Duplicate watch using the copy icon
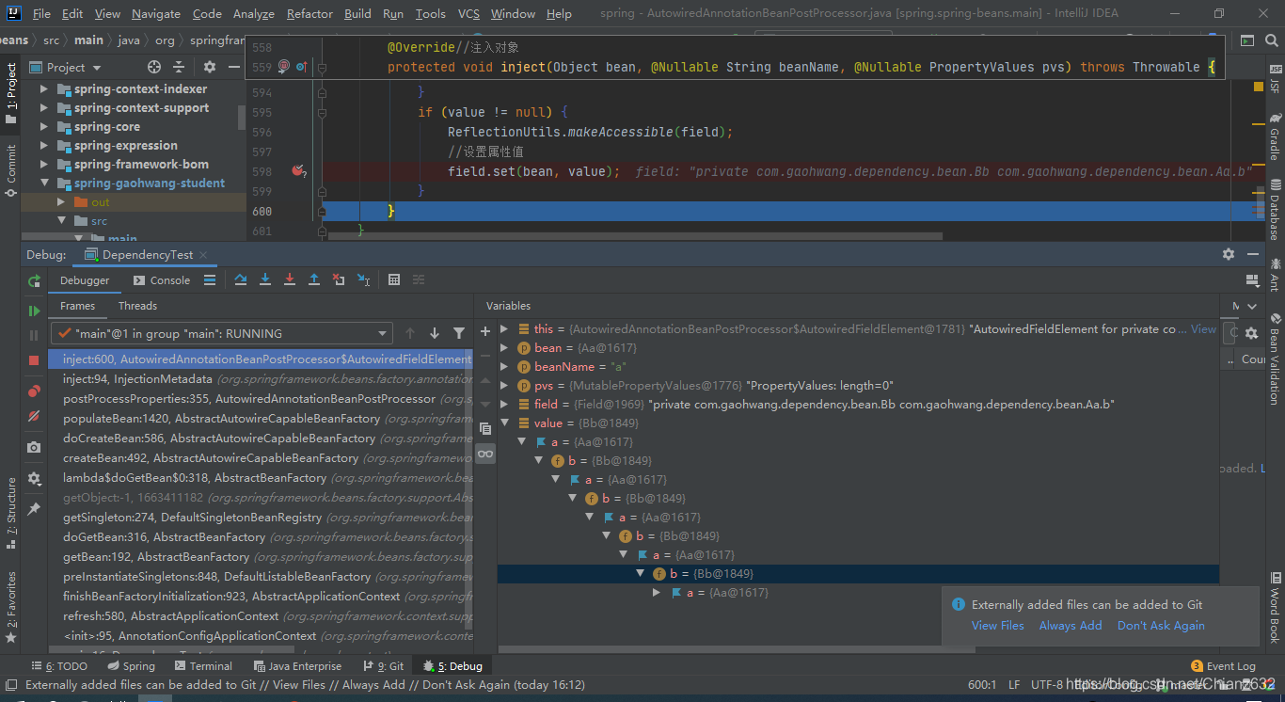The width and height of the screenshot is (1285, 702). point(485,428)
